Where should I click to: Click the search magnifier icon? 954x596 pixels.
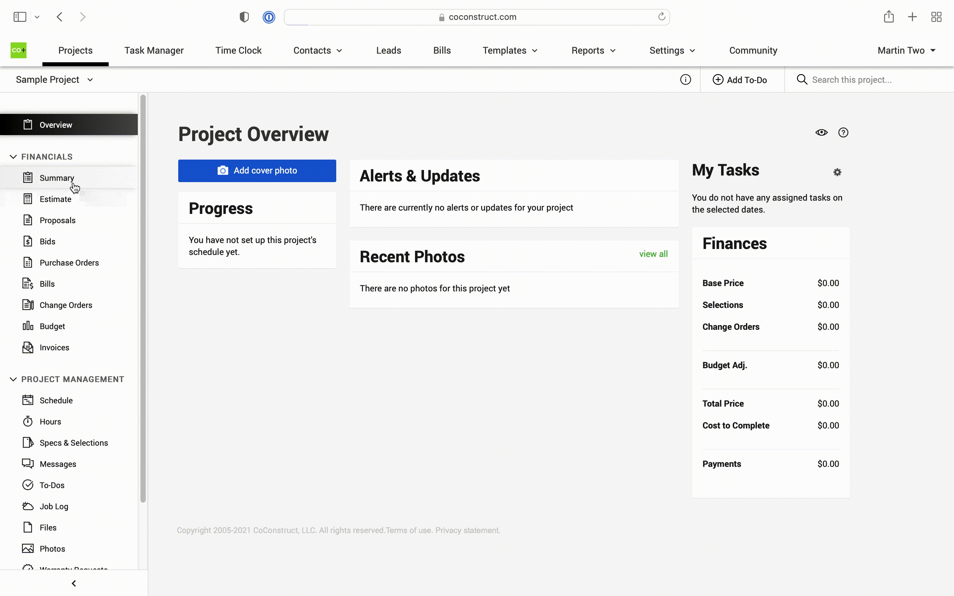pos(802,79)
